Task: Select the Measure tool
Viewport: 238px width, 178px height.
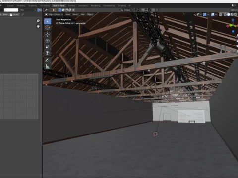Action: 48,66
